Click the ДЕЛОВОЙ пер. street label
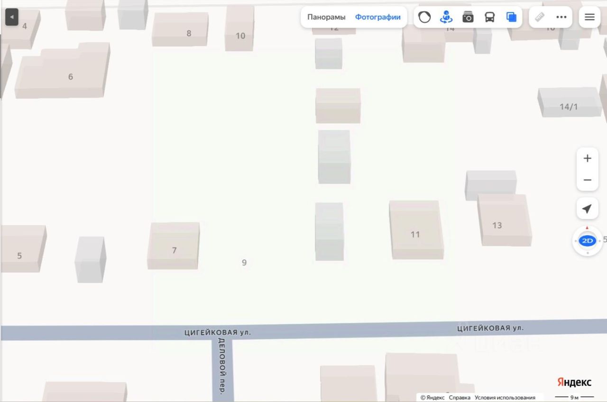 click(221, 365)
